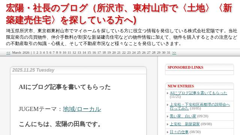Click calendar day 5
The height and width of the screenshot is (135, 240).
47,52
